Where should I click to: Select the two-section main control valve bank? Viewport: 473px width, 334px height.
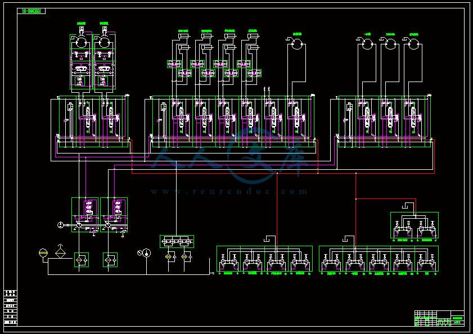coord(93,121)
